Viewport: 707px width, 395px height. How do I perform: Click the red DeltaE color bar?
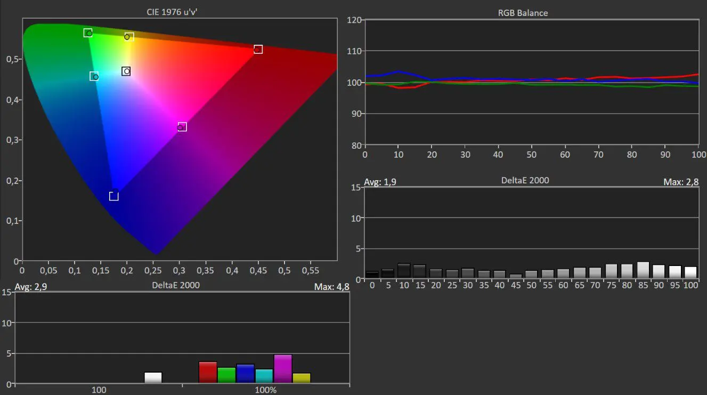coord(208,372)
